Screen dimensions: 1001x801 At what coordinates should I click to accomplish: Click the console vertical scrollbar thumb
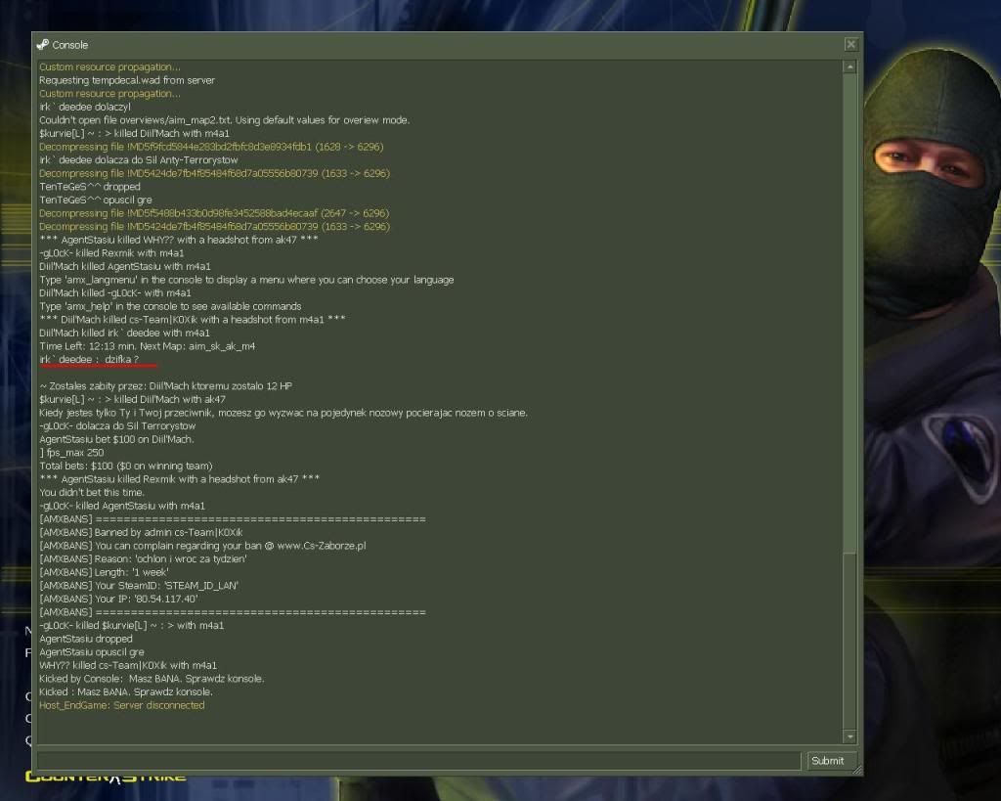pyautogui.click(x=849, y=641)
